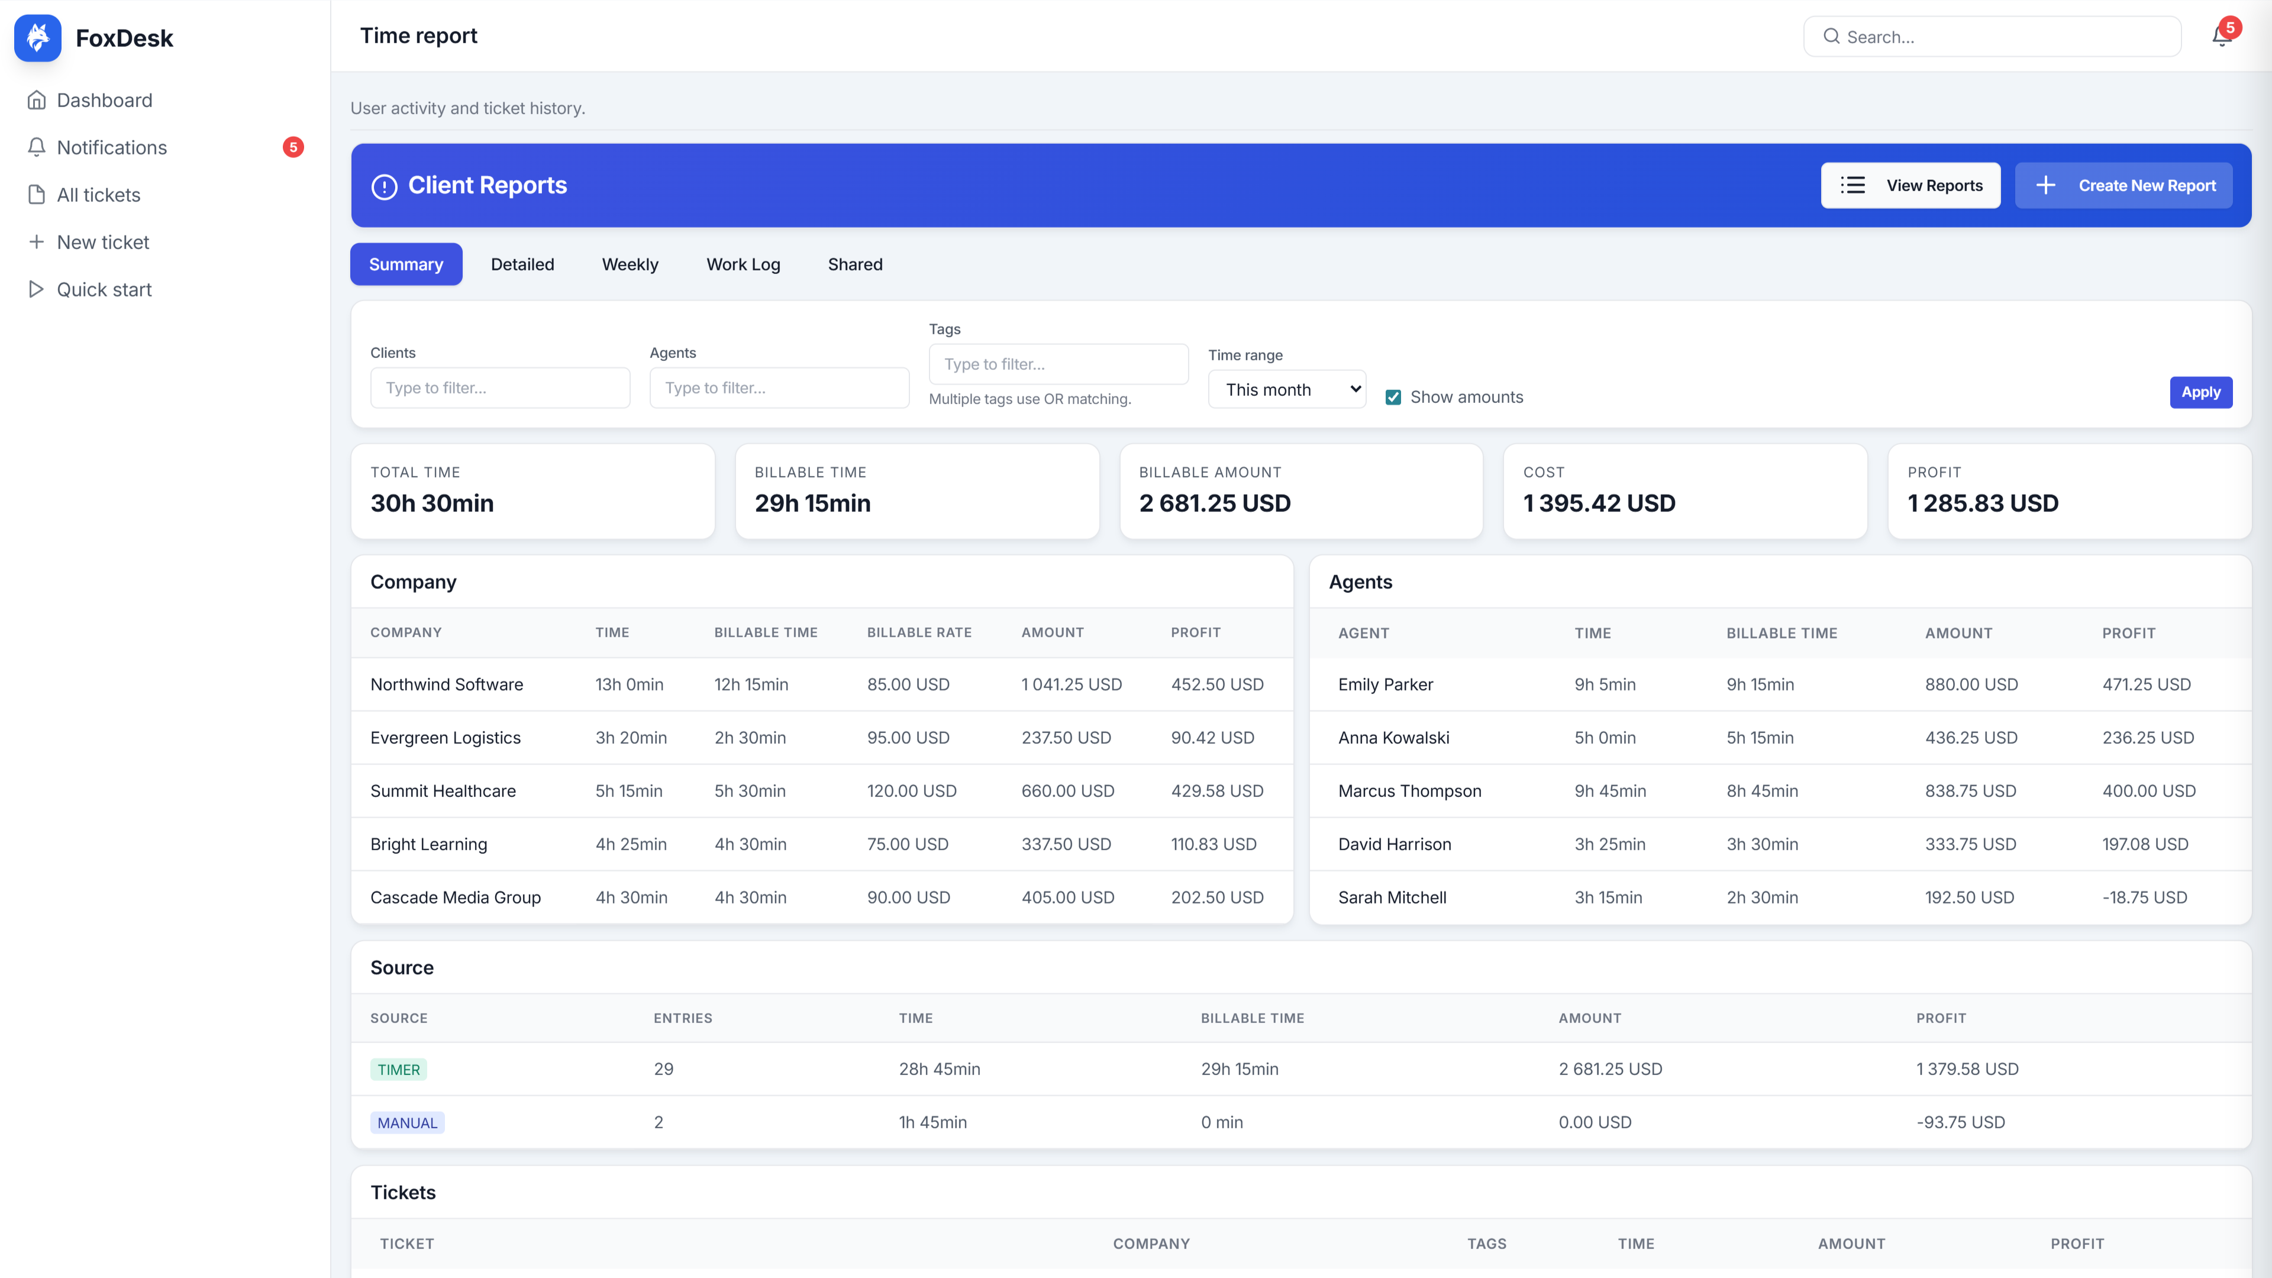Switch to the Detailed tab
Screen dimensions: 2272x1278
[x=522, y=264]
